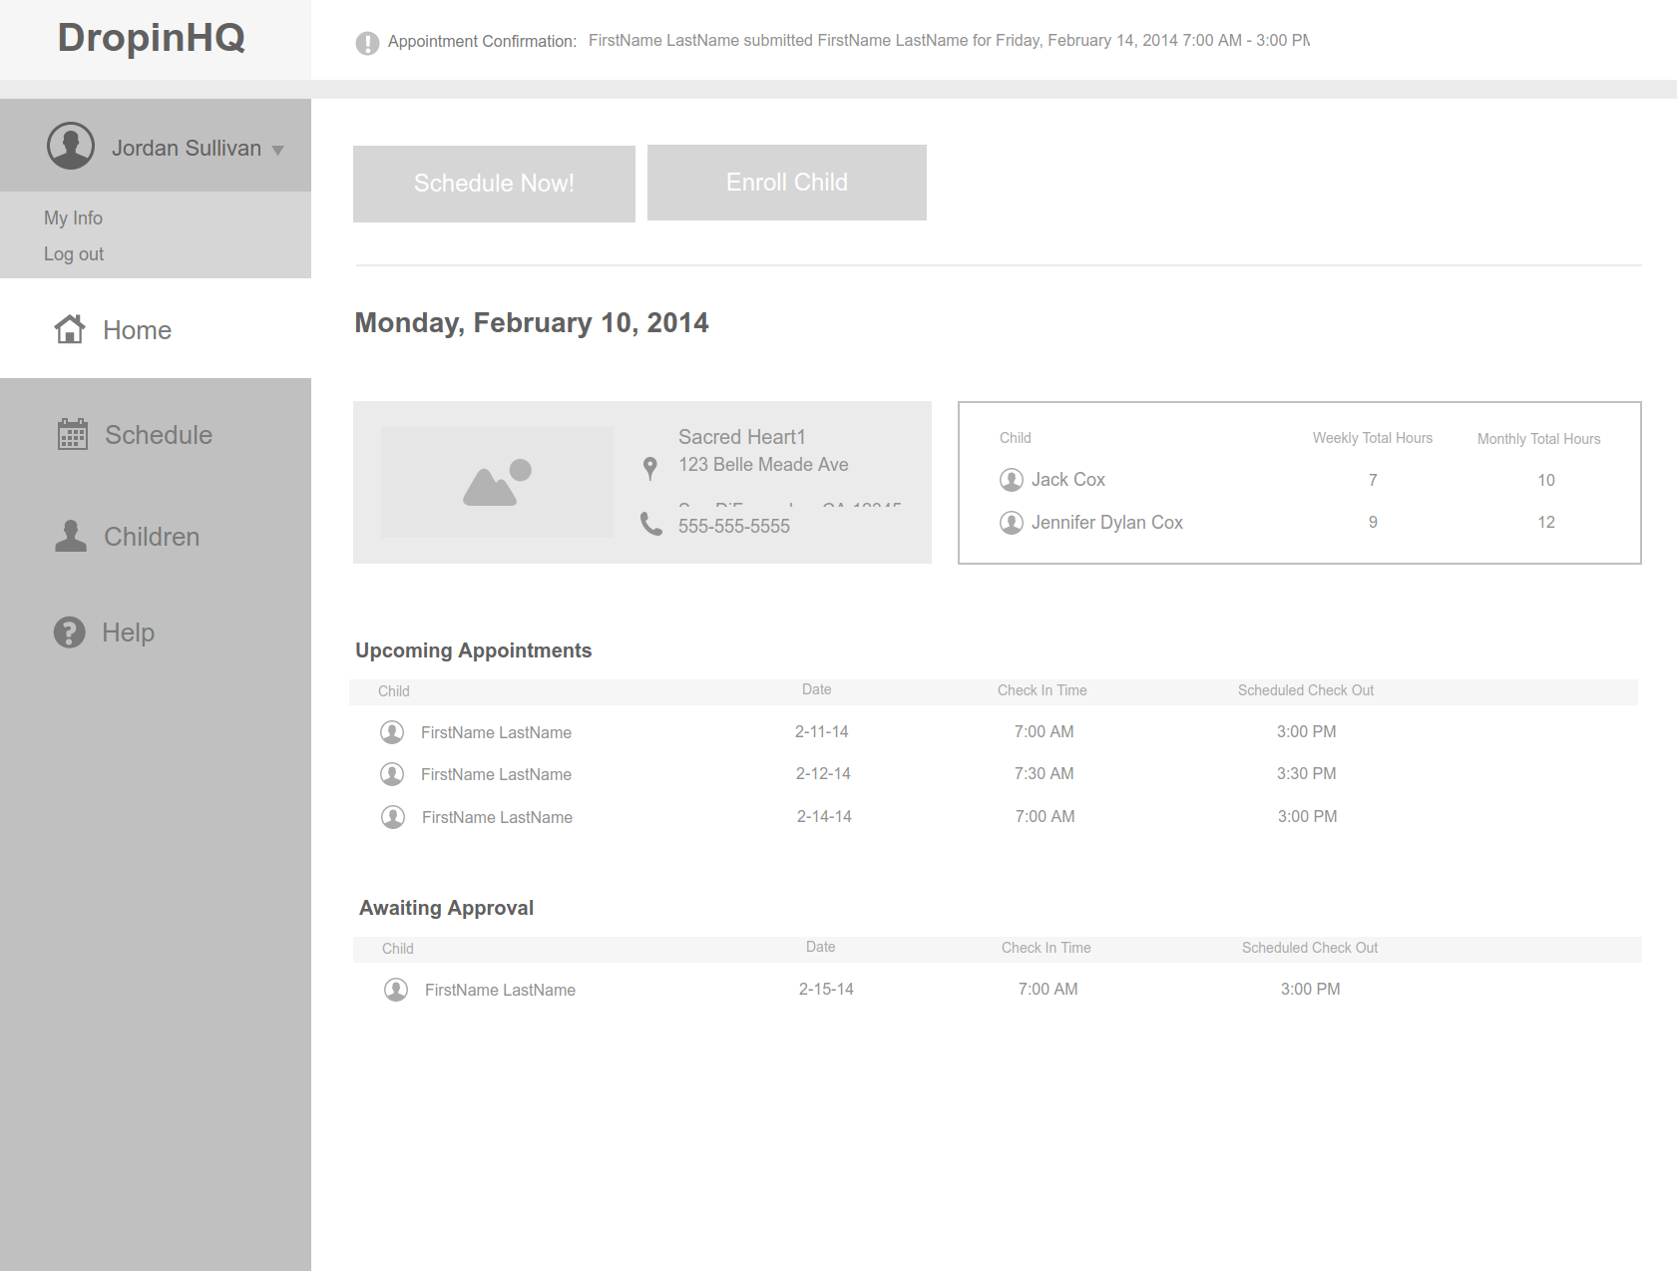Click the Schedule calendar icon

(73, 434)
